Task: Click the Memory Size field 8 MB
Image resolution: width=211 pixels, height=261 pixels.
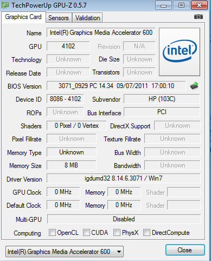Action: coord(72,165)
